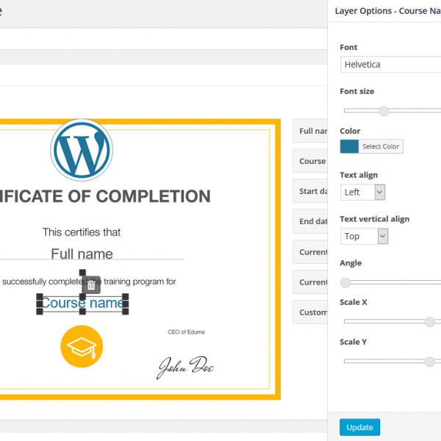Click the CEO of Eduma text
This screenshot has width=441, height=441.
tap(187, 331)
